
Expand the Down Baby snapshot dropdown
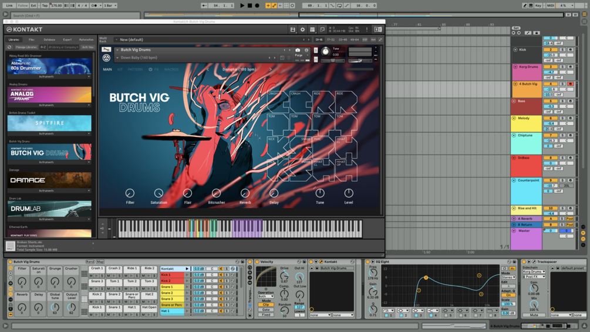click(x=117, y=58)
